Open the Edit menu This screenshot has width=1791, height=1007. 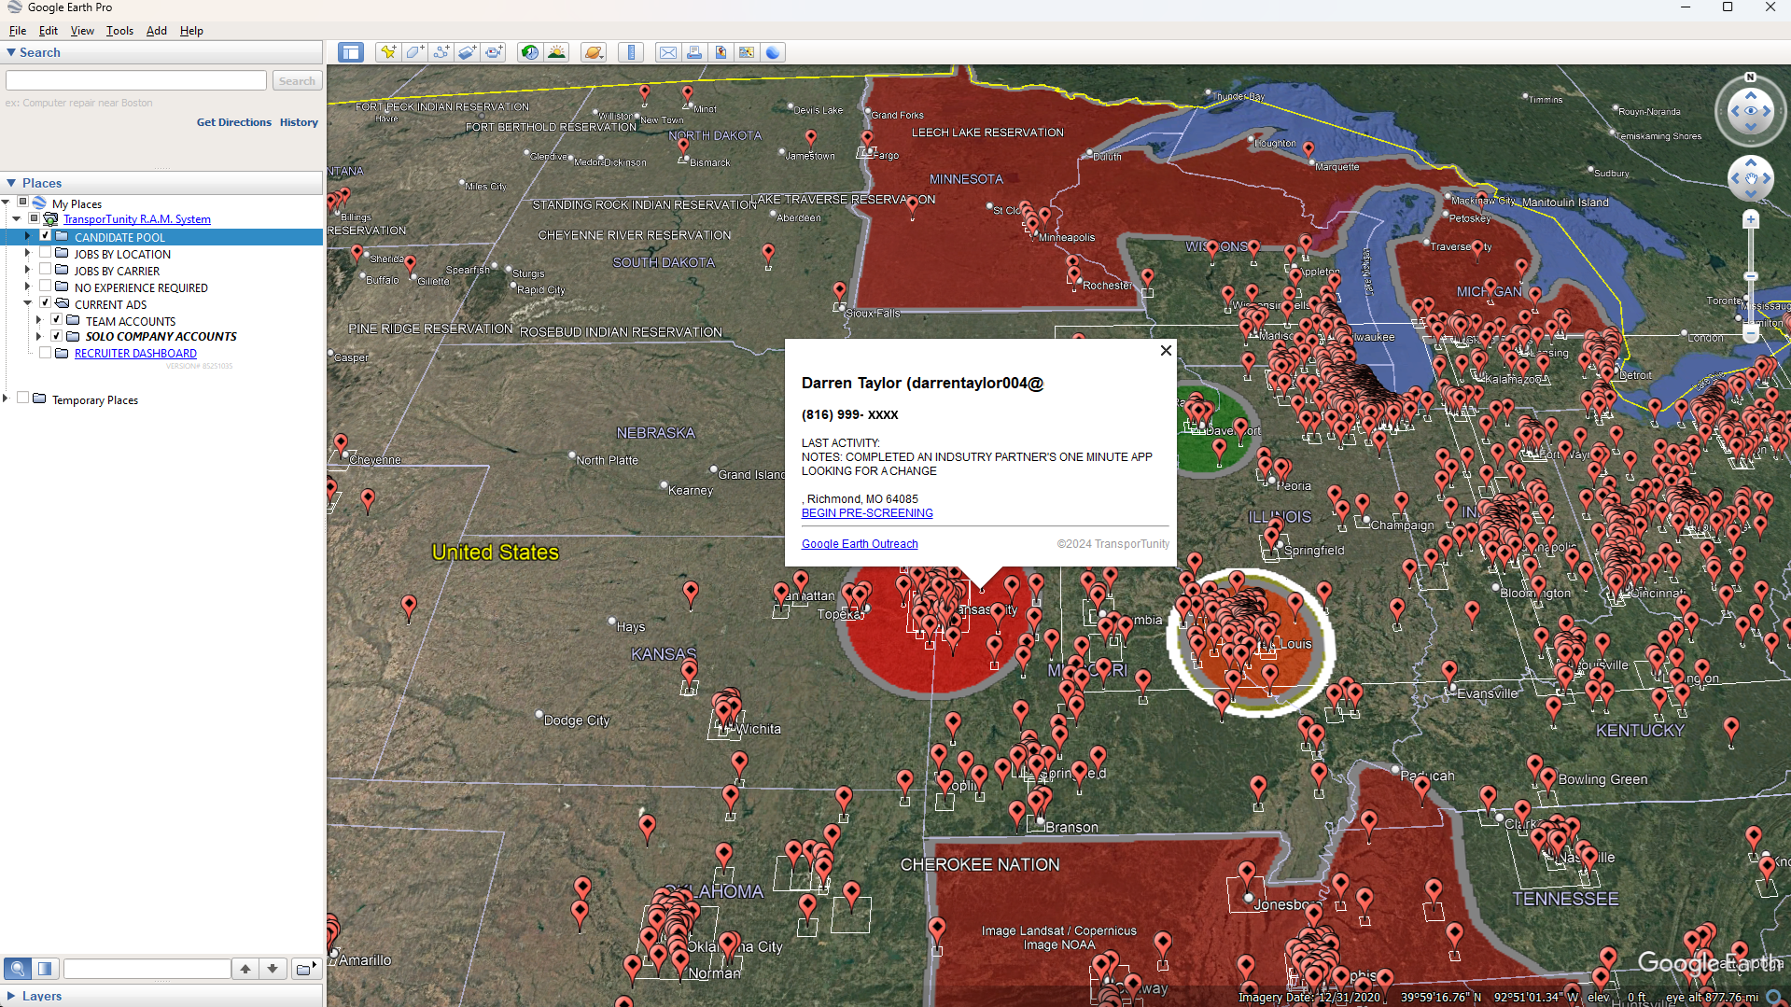pyautogui.click(x=49, y=31)
